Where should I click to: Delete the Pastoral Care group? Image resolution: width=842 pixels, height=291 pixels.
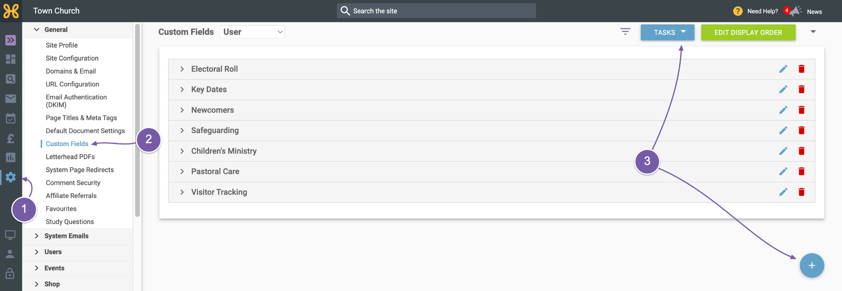click(x=802, y=171)
